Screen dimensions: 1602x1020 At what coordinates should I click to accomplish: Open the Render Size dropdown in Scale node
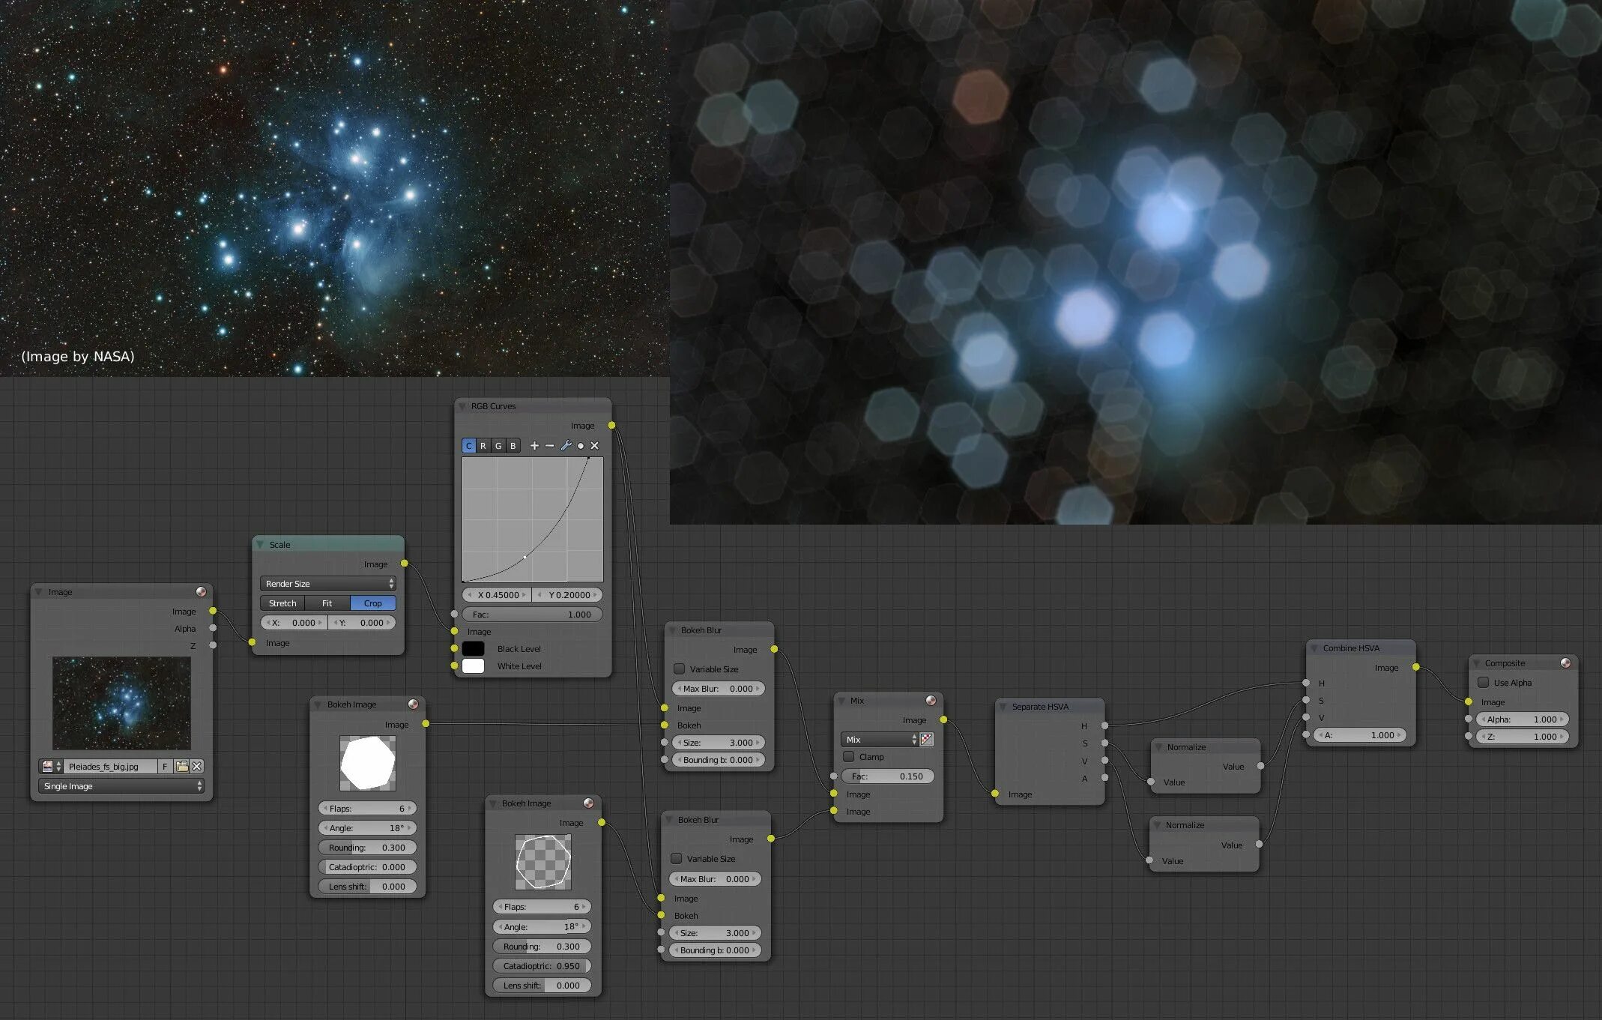point(328,583)
